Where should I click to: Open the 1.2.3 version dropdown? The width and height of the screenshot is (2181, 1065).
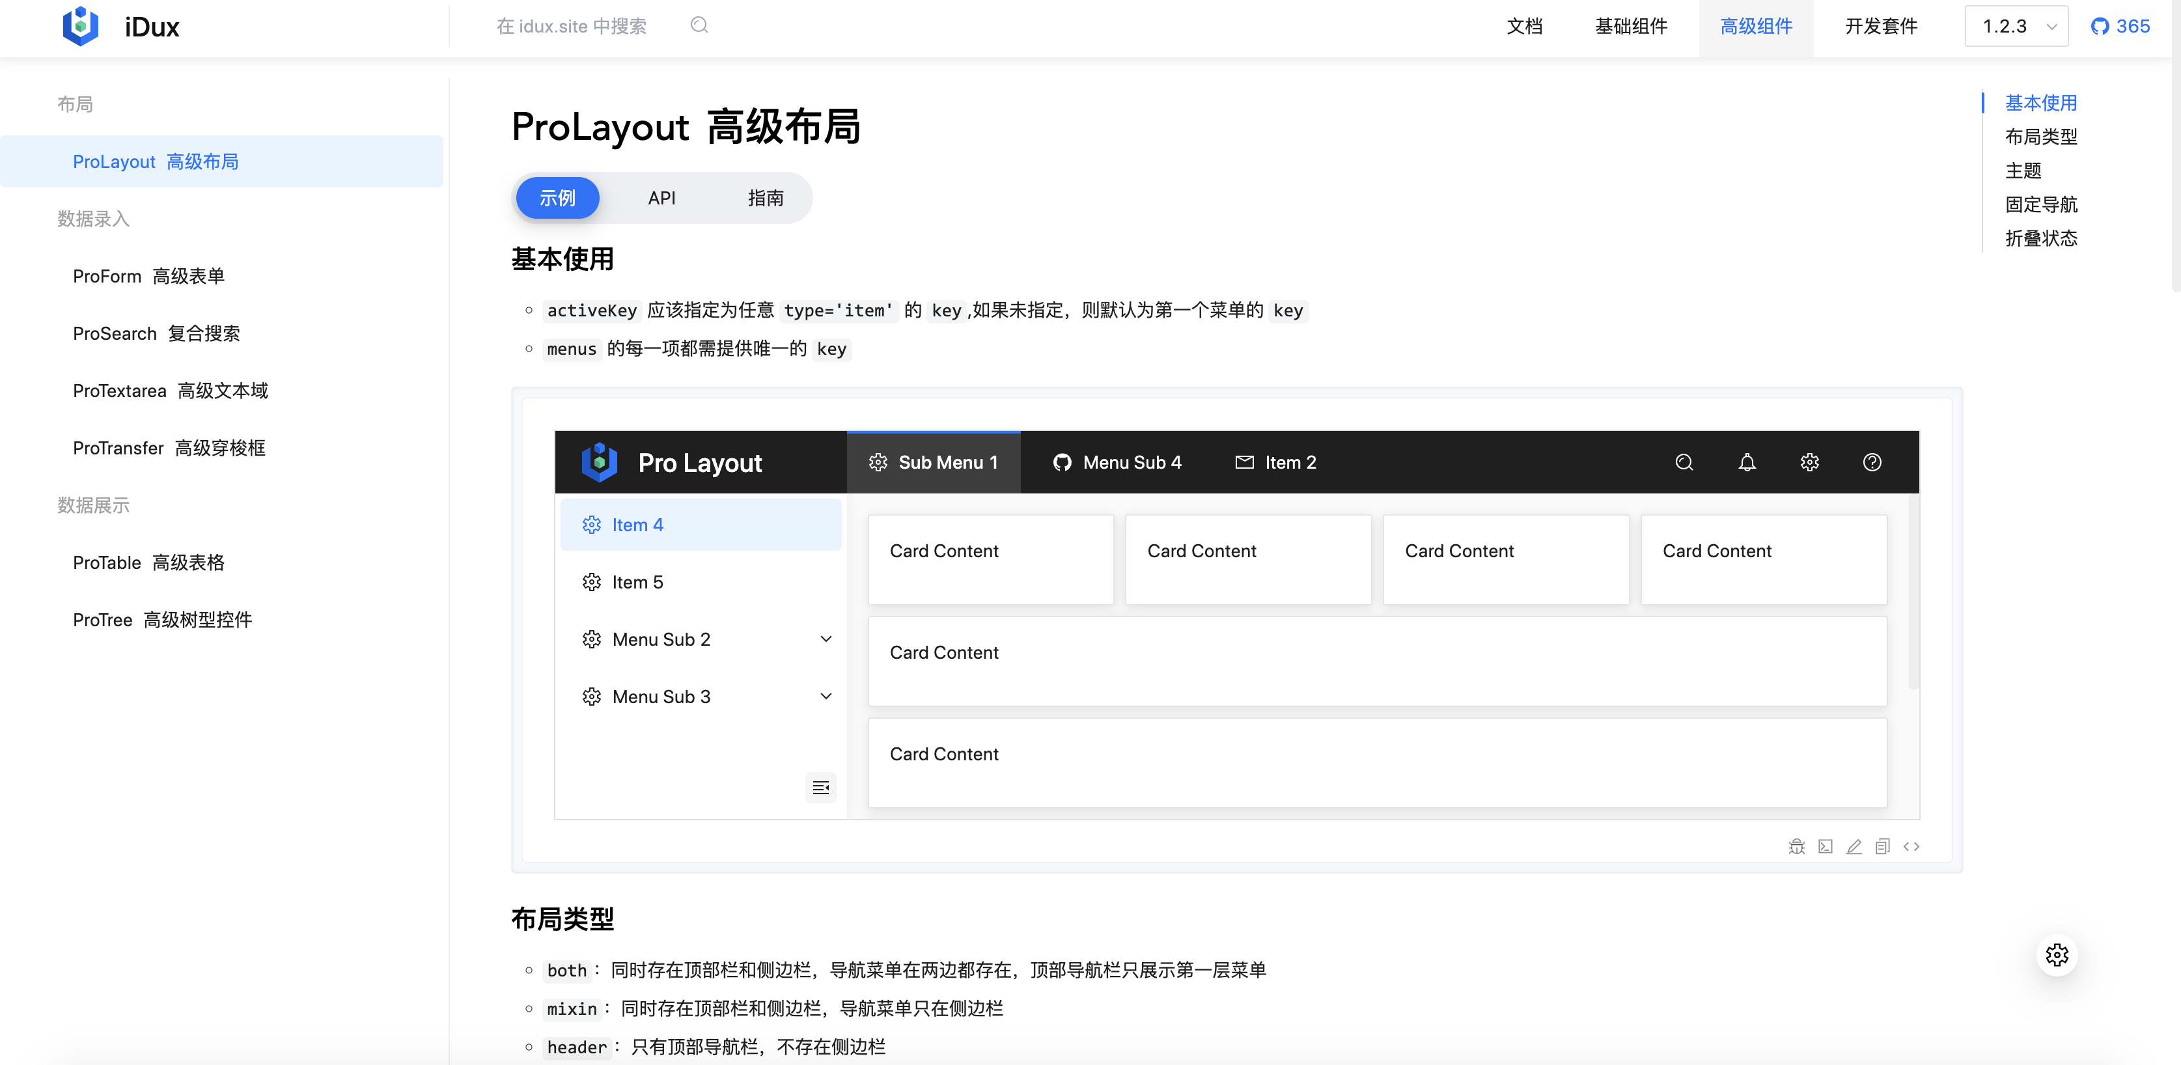coord(2017,26)
